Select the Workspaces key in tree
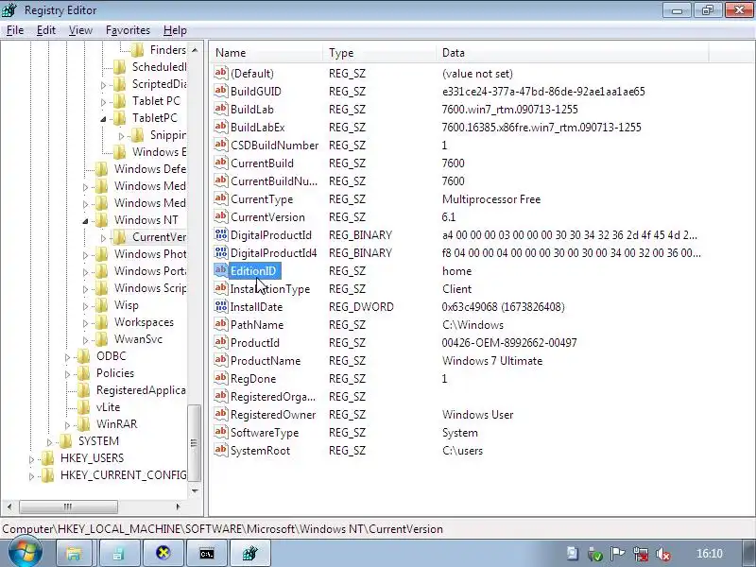This screenshot has width=756, height=567. coord(144,322)
